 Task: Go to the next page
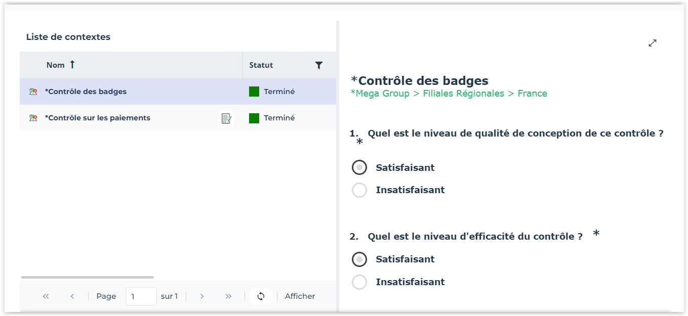tap(202, 296)
